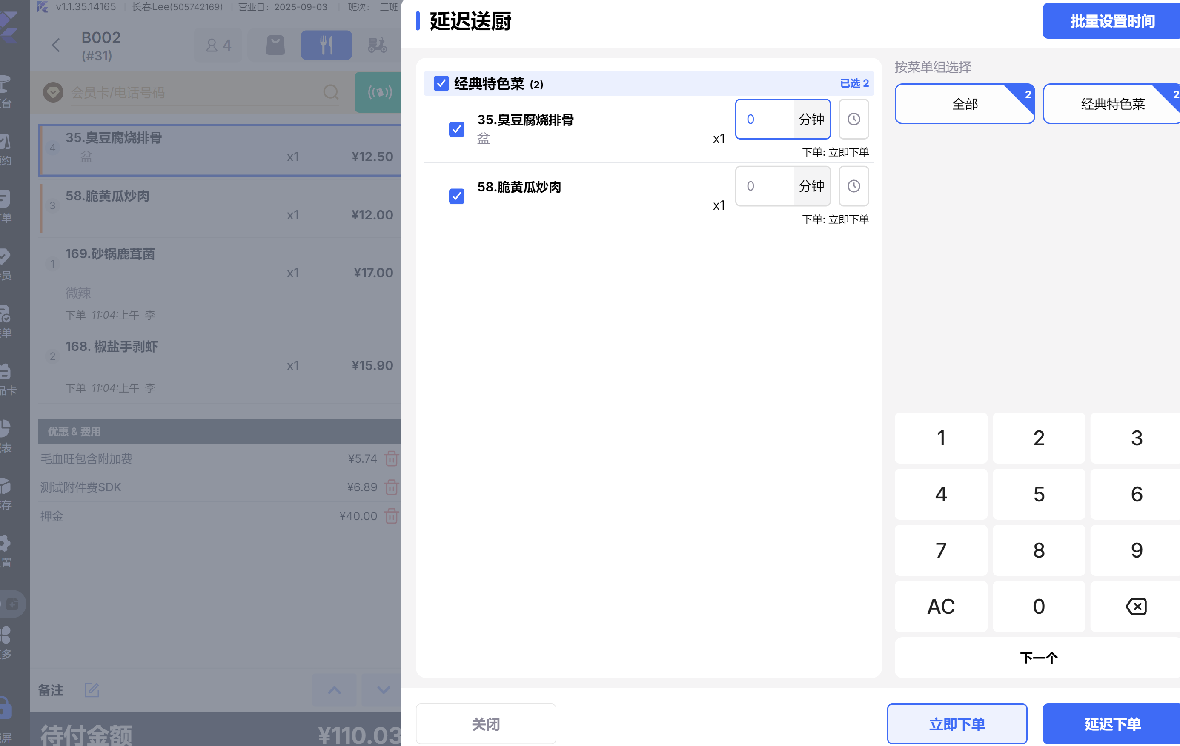Click the scroll down chevron button

[383, 690]
